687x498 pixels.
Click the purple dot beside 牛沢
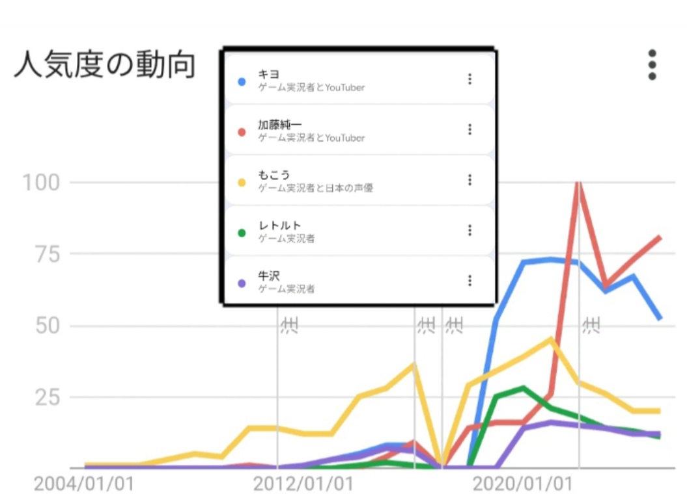pos(242,283)
